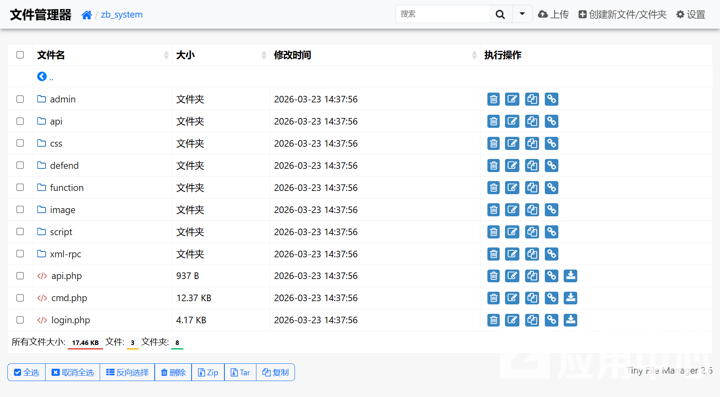Image resolution: width=720 pixels, height=397 pixels.
Task: Rename the api folder using edit icon
Action: (512, 121)
